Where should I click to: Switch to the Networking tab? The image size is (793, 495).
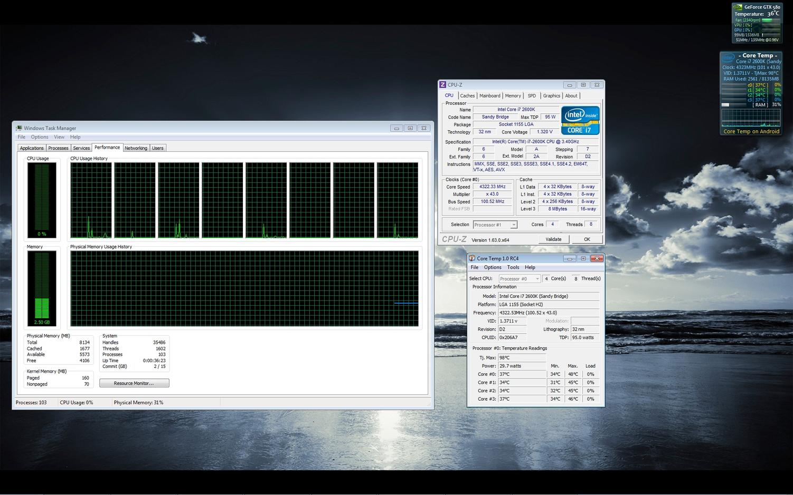click(136, 148)
